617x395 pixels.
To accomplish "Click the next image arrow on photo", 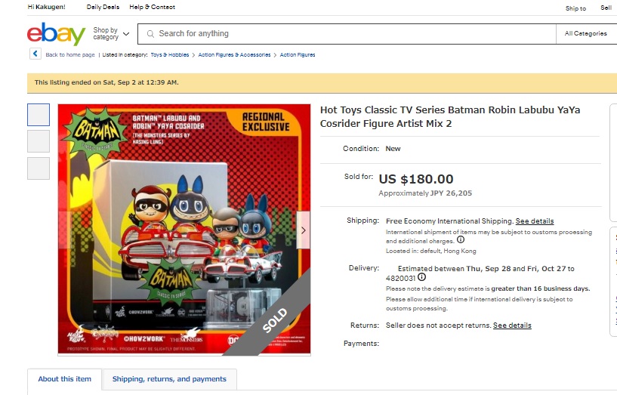I will (304, 230).
